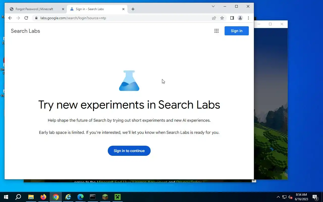Open File Explorer from the taskbar
Image resolution: width=323 pixels, height=202 pixels.
click(31, 197)
